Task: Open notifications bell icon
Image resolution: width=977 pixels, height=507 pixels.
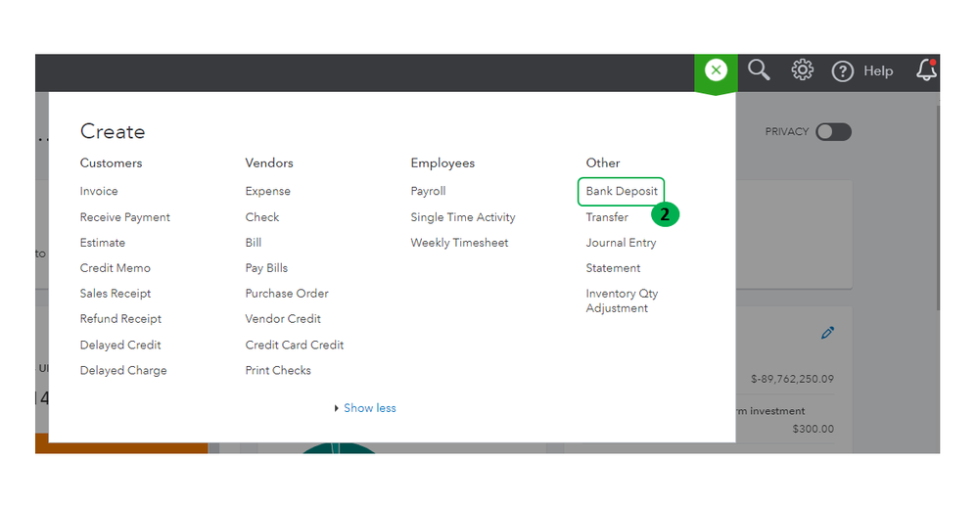Action: pos(925,70)
